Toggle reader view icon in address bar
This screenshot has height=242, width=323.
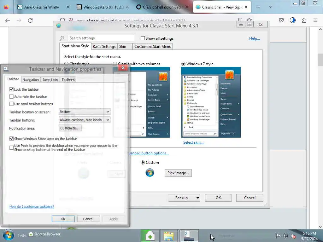pyautogui.click(x=240, y=20)
